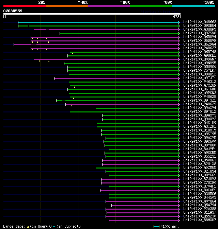Viewport: 218px width, 229px height.
Task: Select the AV638559 query label
Action: tap(13, 11)
